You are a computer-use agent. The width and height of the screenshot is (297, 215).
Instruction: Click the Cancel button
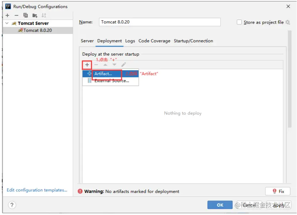(x=249, y=205)
